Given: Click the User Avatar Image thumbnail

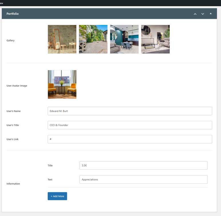Looking at the screenshot, I should pos(62,85).
